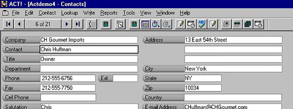Click the green book icon right of new contact
This screenshot has height=109, width=293.
pos(134,24)
